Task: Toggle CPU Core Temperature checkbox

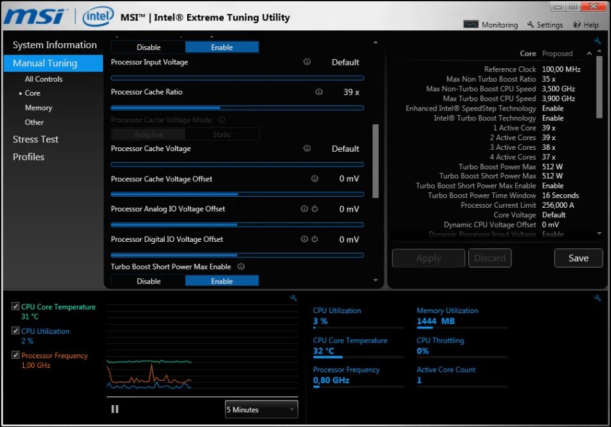Action: tap(15, 306)
